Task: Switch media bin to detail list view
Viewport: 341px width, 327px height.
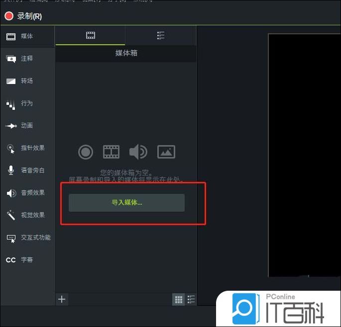Action: tap(191, 300)
